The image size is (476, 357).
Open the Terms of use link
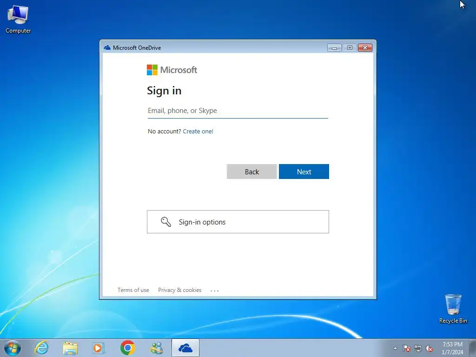133,290
